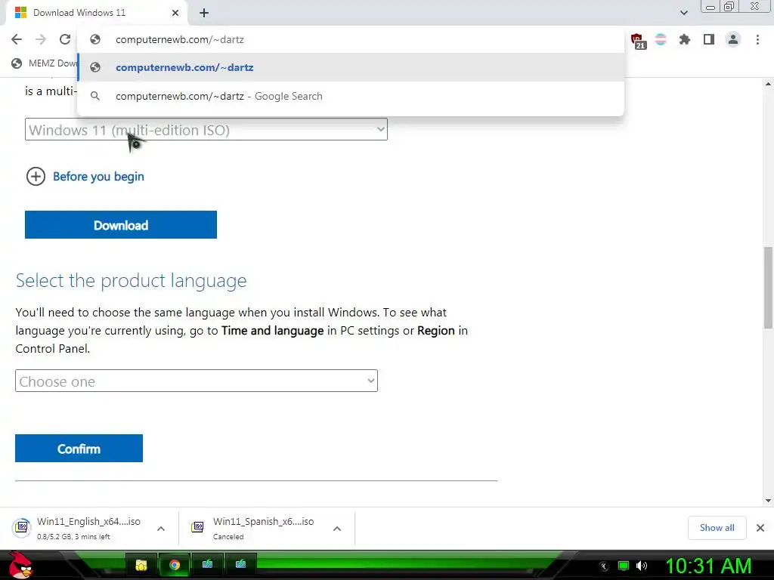Click the Time and language bold text

[x=272, y=331]
